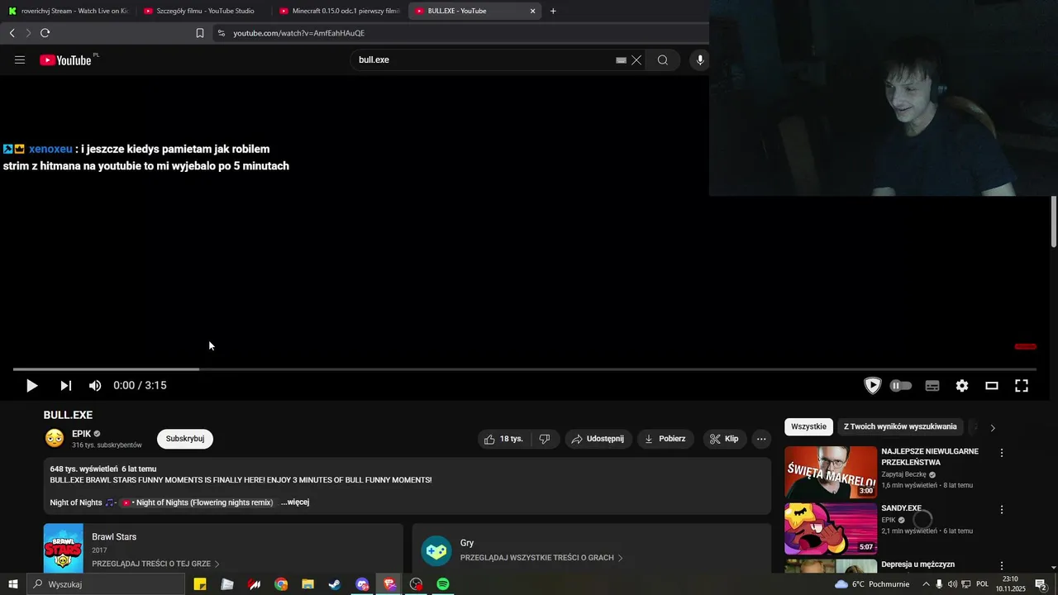Open the Gry category icon
This screenshot has height=595, width=1058.
click(x=436, y=550)
